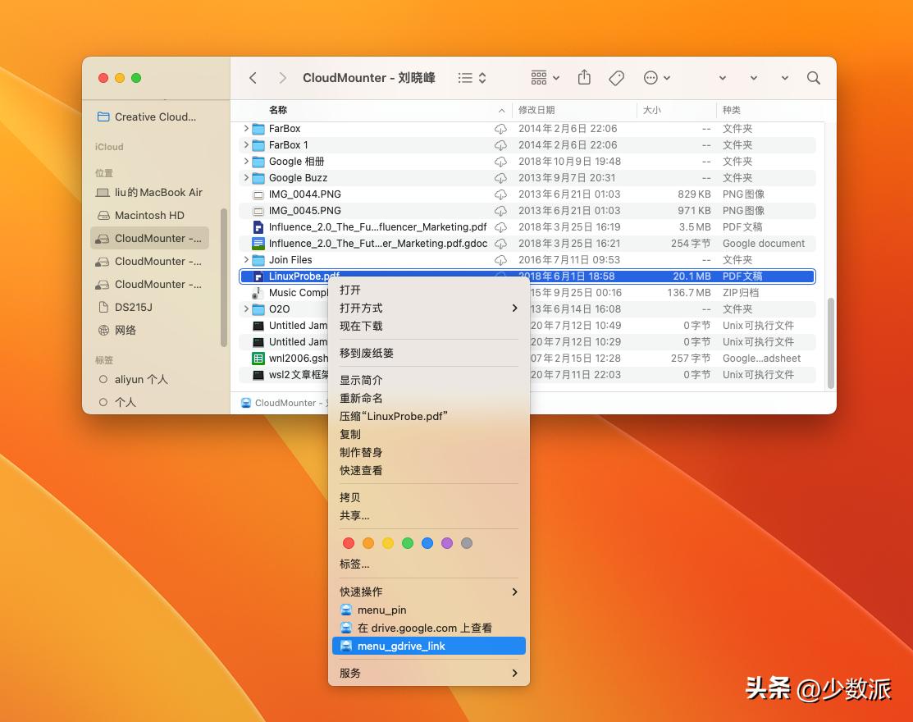The image size is (913, 722).
Task: Click the list view icon in toolbar
Action: (x=464, y=77)
